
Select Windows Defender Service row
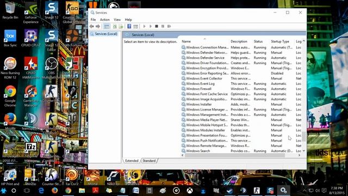point(241,58)
